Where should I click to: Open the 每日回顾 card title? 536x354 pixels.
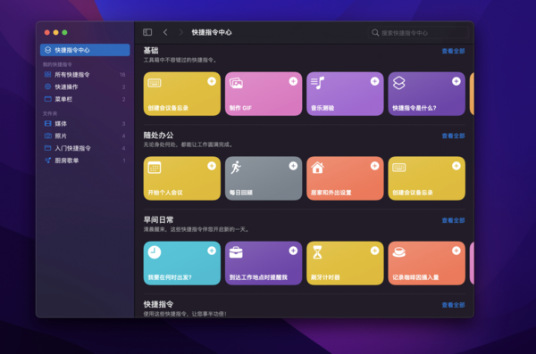(241, 193)
